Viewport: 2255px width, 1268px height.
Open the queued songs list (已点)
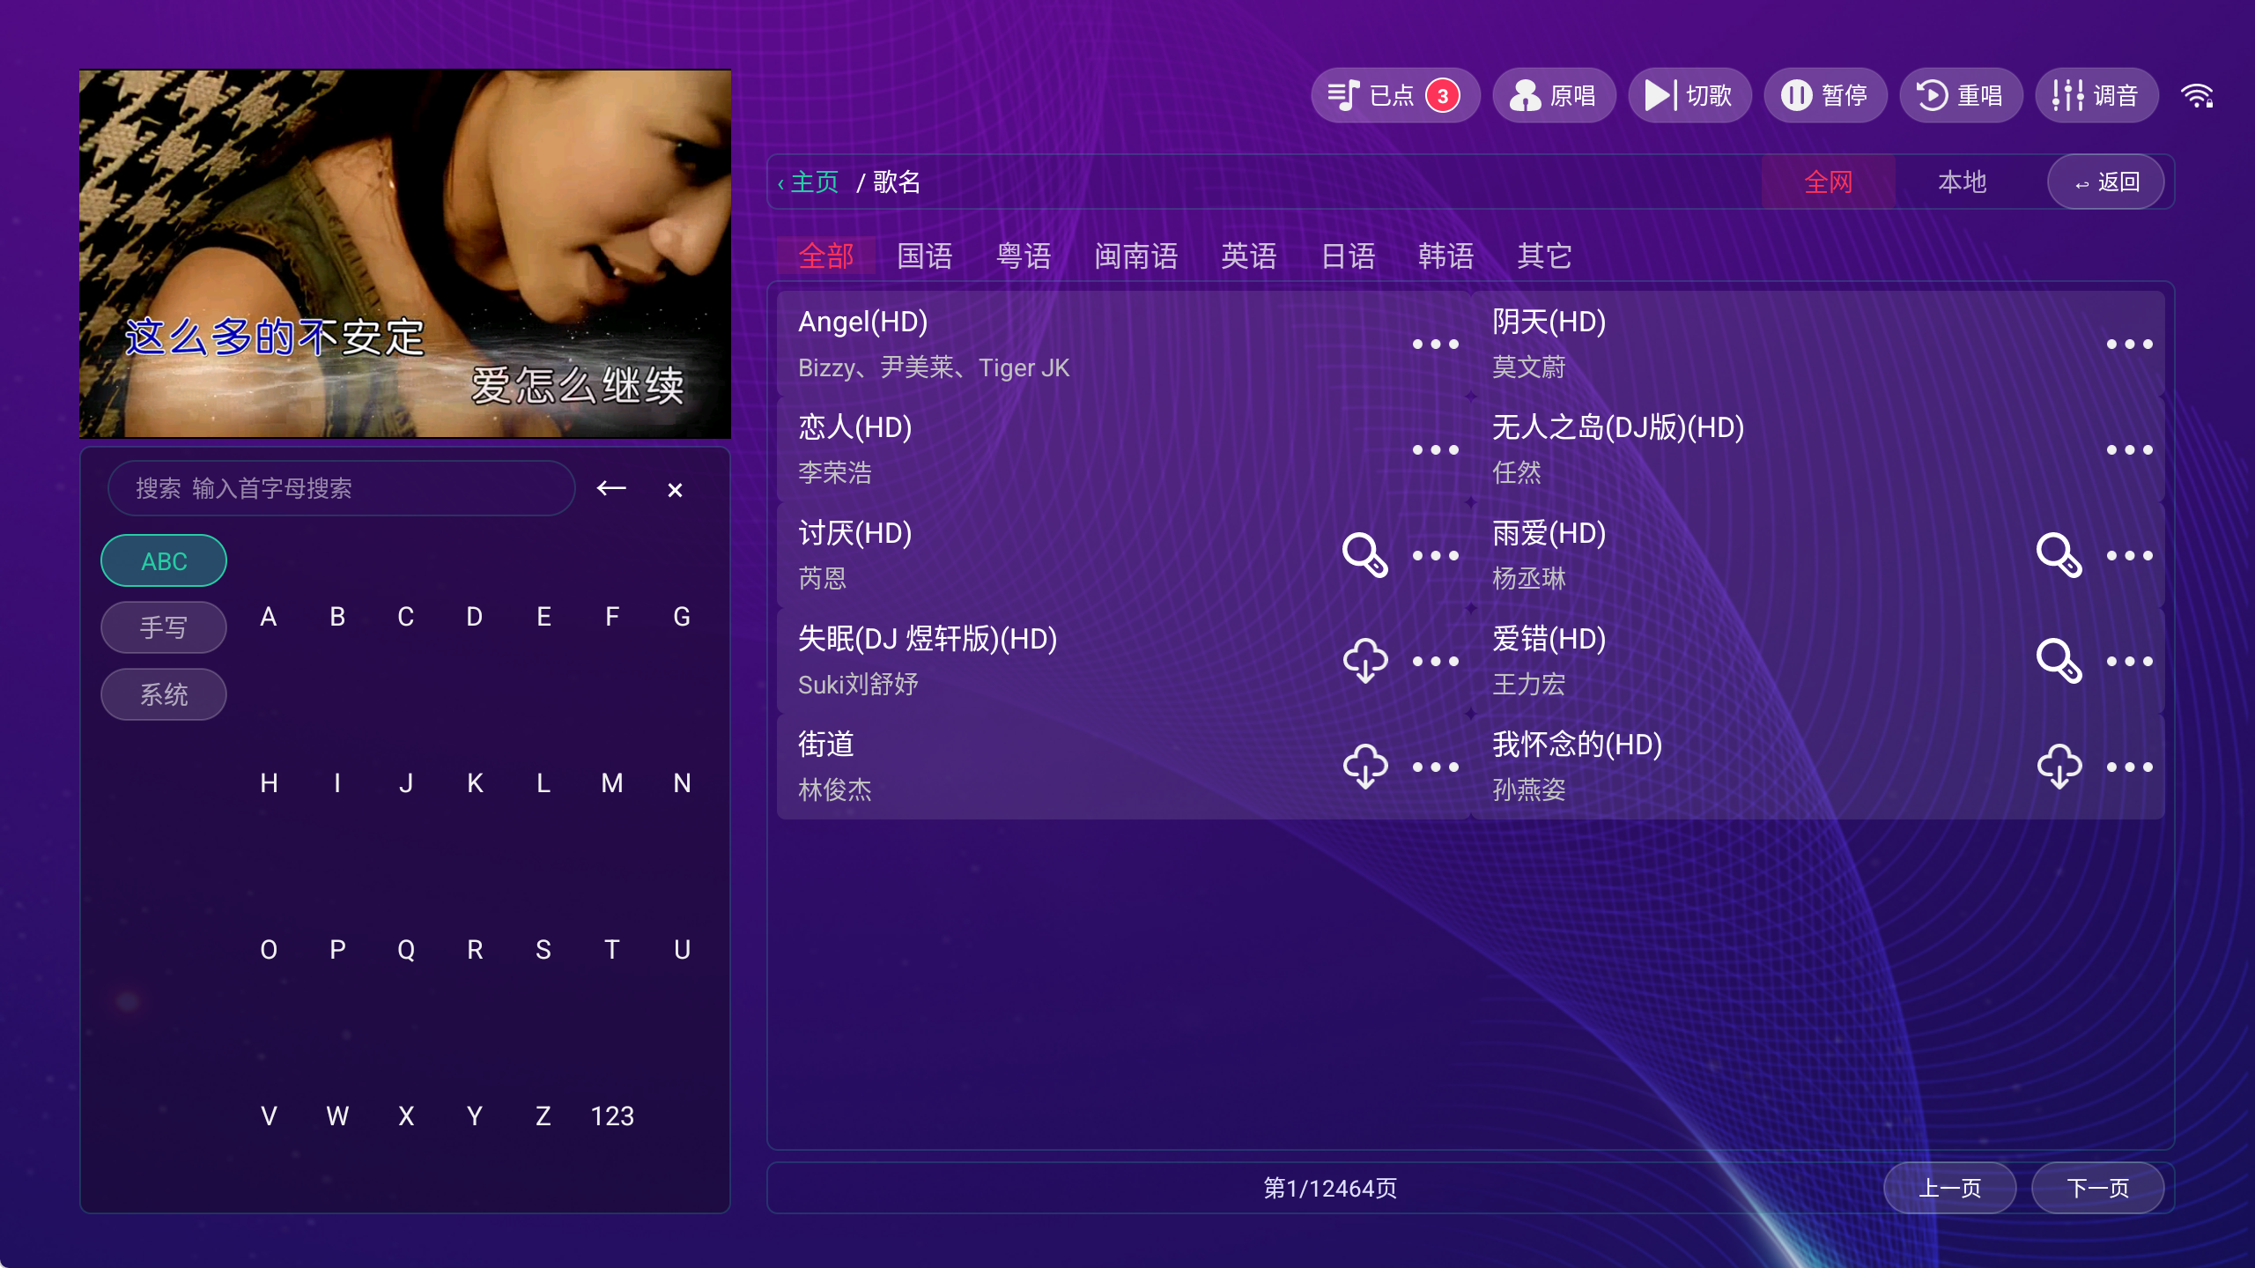pos(1394,95)
